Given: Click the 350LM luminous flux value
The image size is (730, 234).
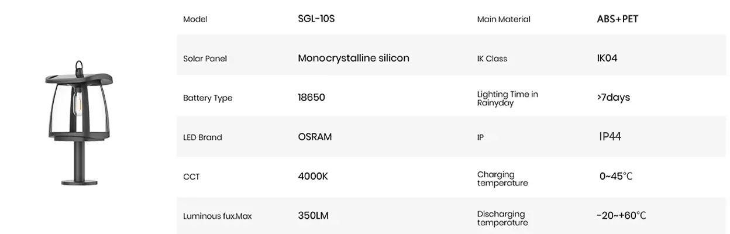Looking at the screenshot, I should point(313,216).
